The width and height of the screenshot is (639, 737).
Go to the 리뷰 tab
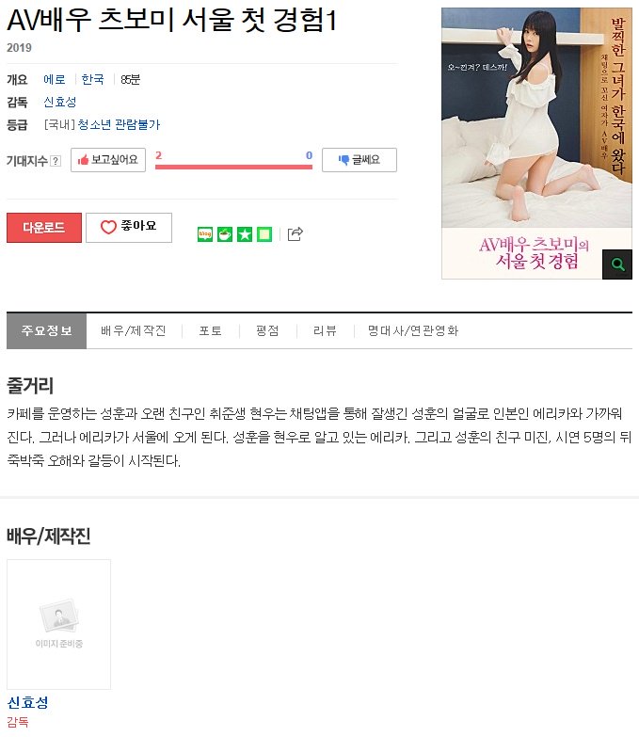[x=325, y=331]
